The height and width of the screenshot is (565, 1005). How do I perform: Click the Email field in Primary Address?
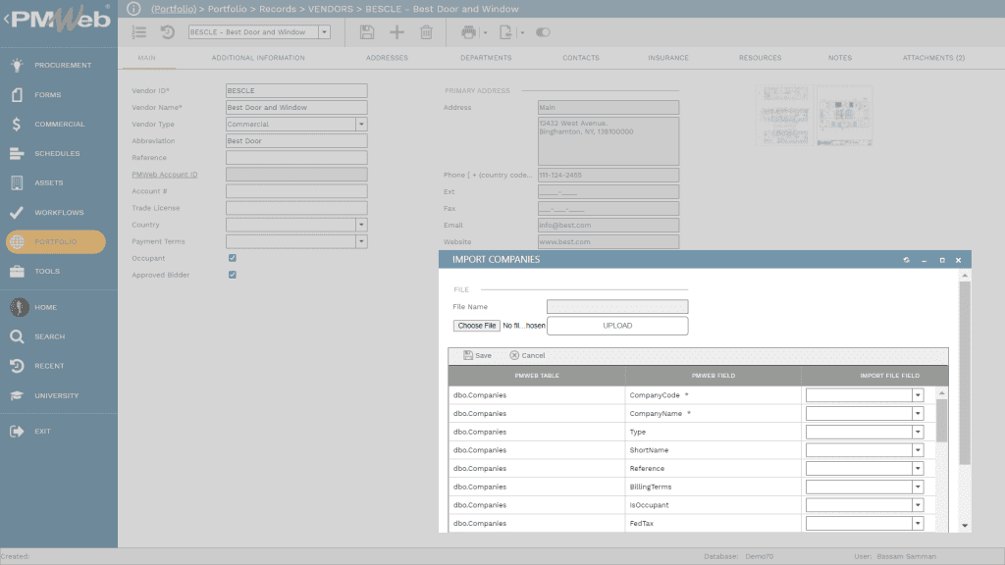click(x=608, y=225)
